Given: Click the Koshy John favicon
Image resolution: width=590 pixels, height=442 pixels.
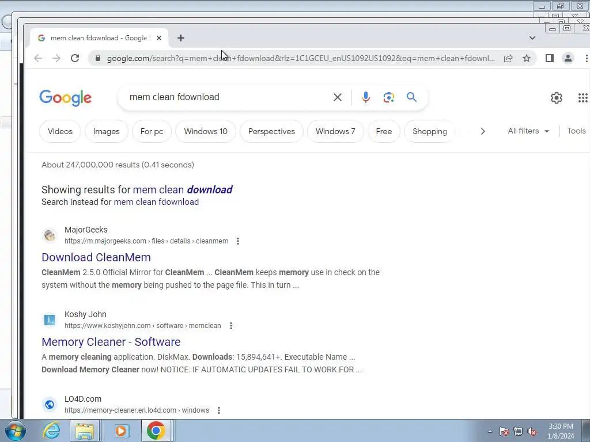Looking at the screenshot, I should [50, 320].
